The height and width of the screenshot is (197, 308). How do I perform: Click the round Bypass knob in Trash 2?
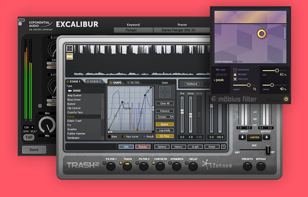tap(261, 166)
